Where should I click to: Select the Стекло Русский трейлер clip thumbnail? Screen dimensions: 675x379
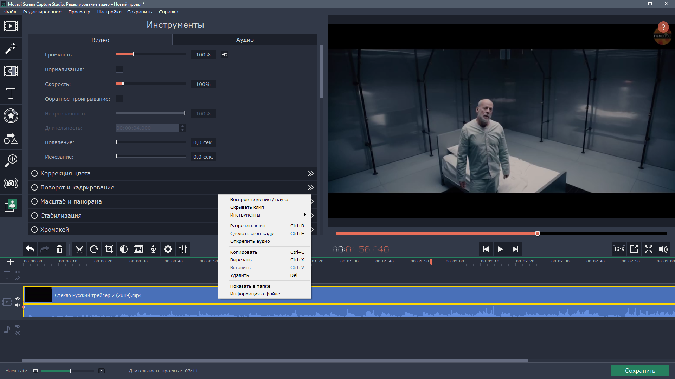pos(38,295)
